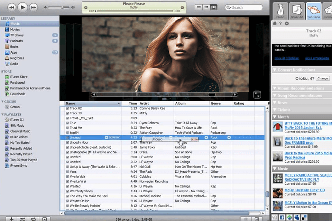Toggle repeat mode
The image size is (332, 221).
(34, 219)
